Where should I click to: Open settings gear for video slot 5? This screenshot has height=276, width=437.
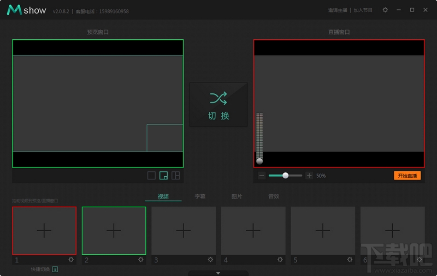[x=350, y=260]
